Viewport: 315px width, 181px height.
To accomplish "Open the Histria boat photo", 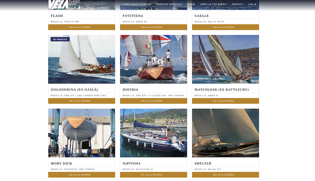I will pyautogui.click(x=154, y=59).
